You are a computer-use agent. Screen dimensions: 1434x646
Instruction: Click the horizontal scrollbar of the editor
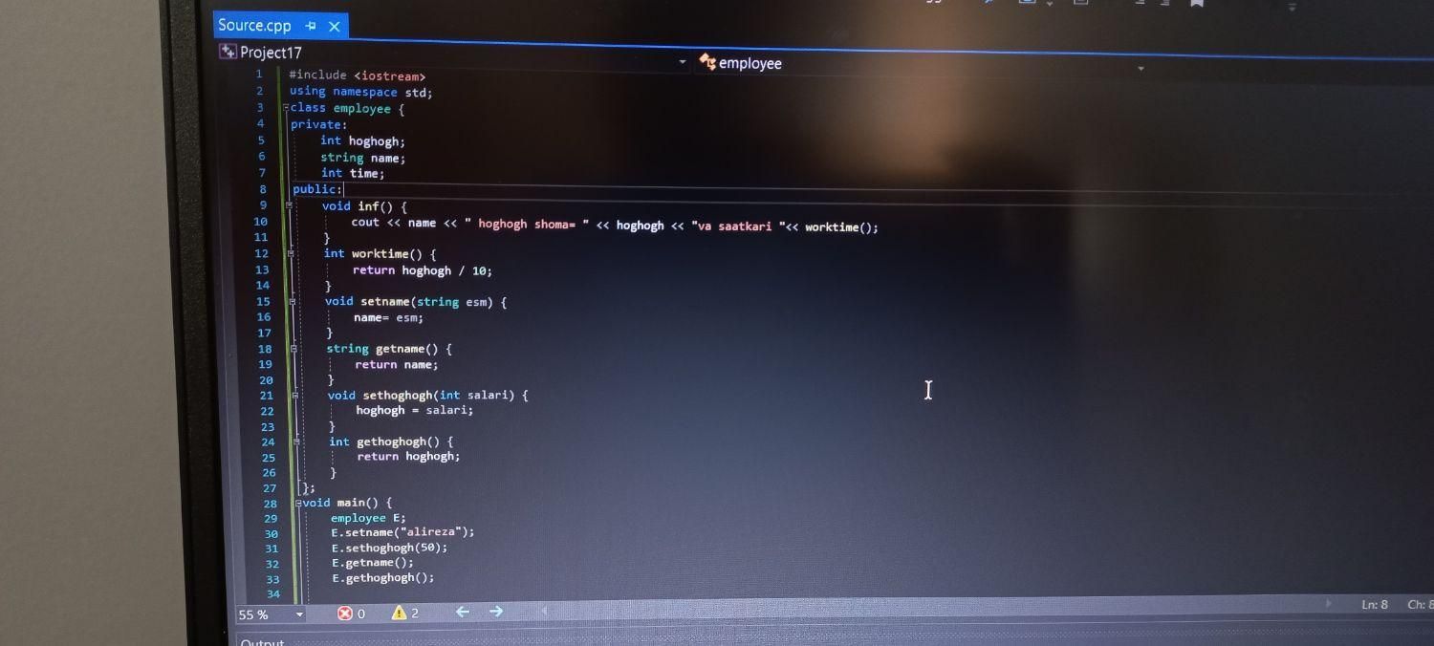tap(937, 606)
